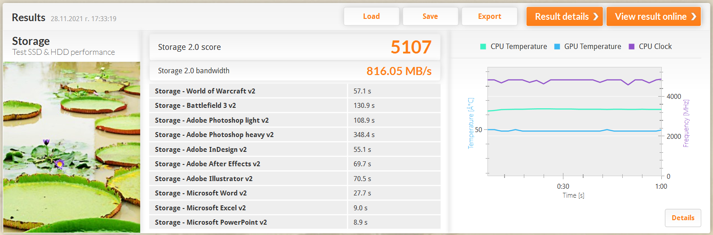Select the Adobe After Effects v2 row
The height and width of the screenshot is (235, 713).
[x=295, y=164]
